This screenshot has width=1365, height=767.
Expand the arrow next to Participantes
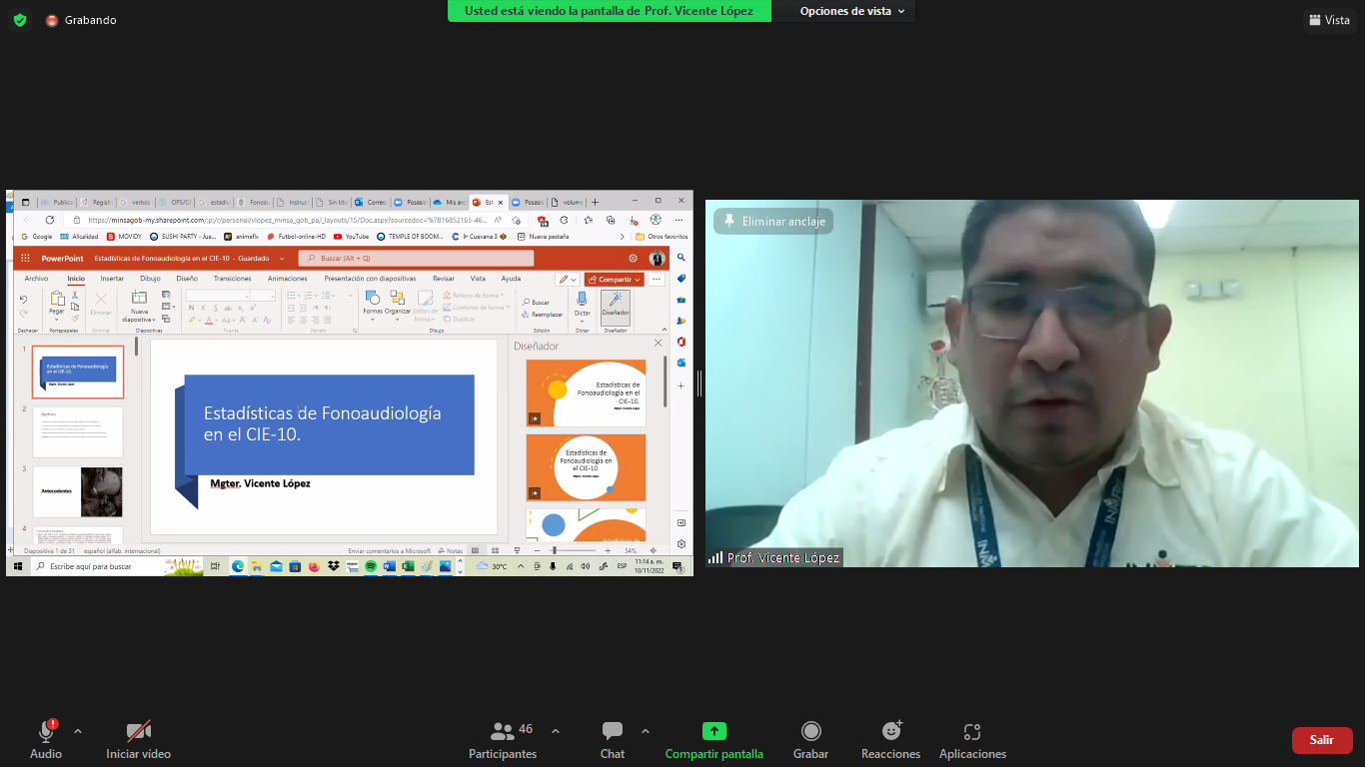click(x=556, y=730)
